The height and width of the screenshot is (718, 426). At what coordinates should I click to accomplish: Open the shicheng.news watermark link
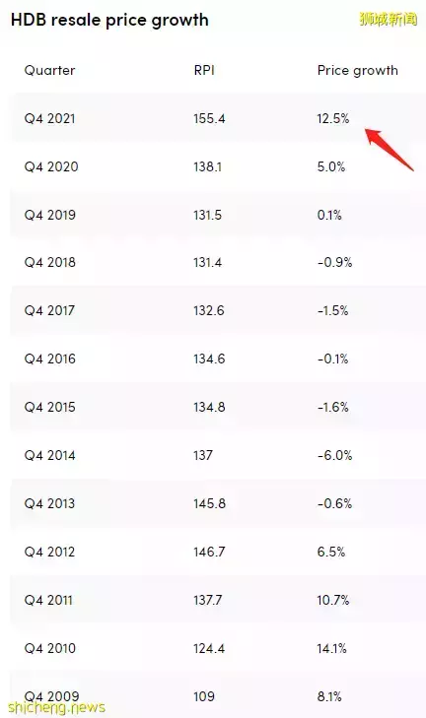(x=56, y=707)
